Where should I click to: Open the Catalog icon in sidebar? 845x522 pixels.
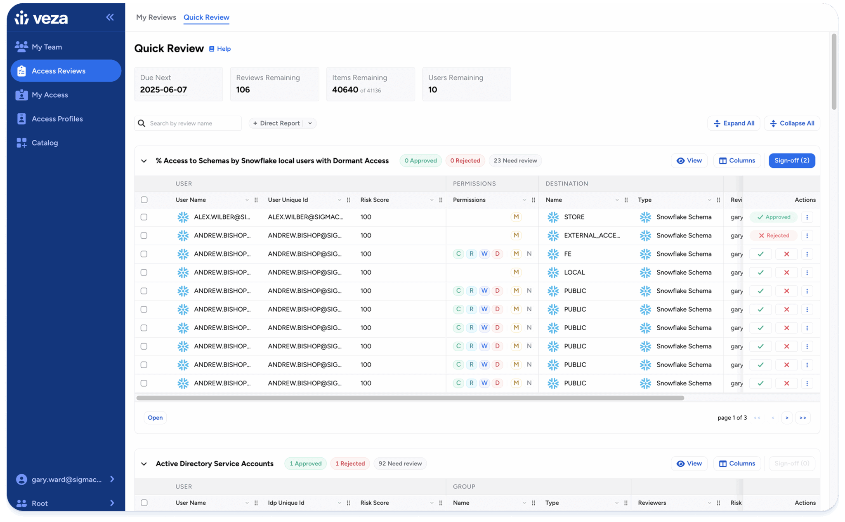(x=21, y=143)
